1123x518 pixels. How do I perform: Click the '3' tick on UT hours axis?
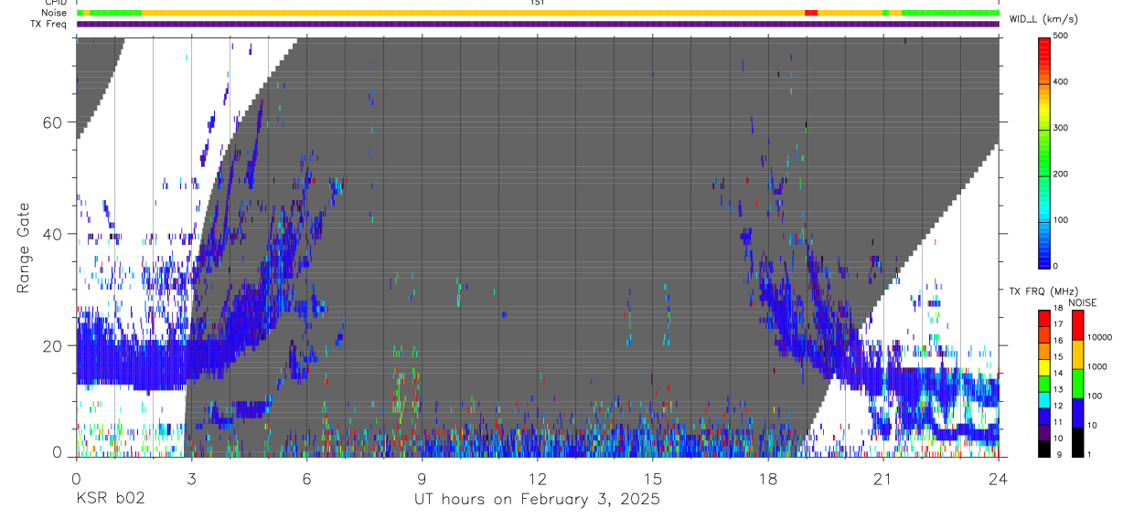click(x=191, y=478)
